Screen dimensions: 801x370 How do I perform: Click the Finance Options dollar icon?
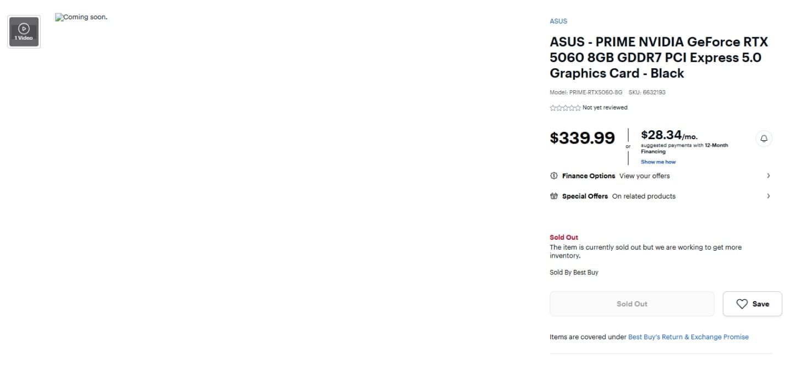pos(554,176)
